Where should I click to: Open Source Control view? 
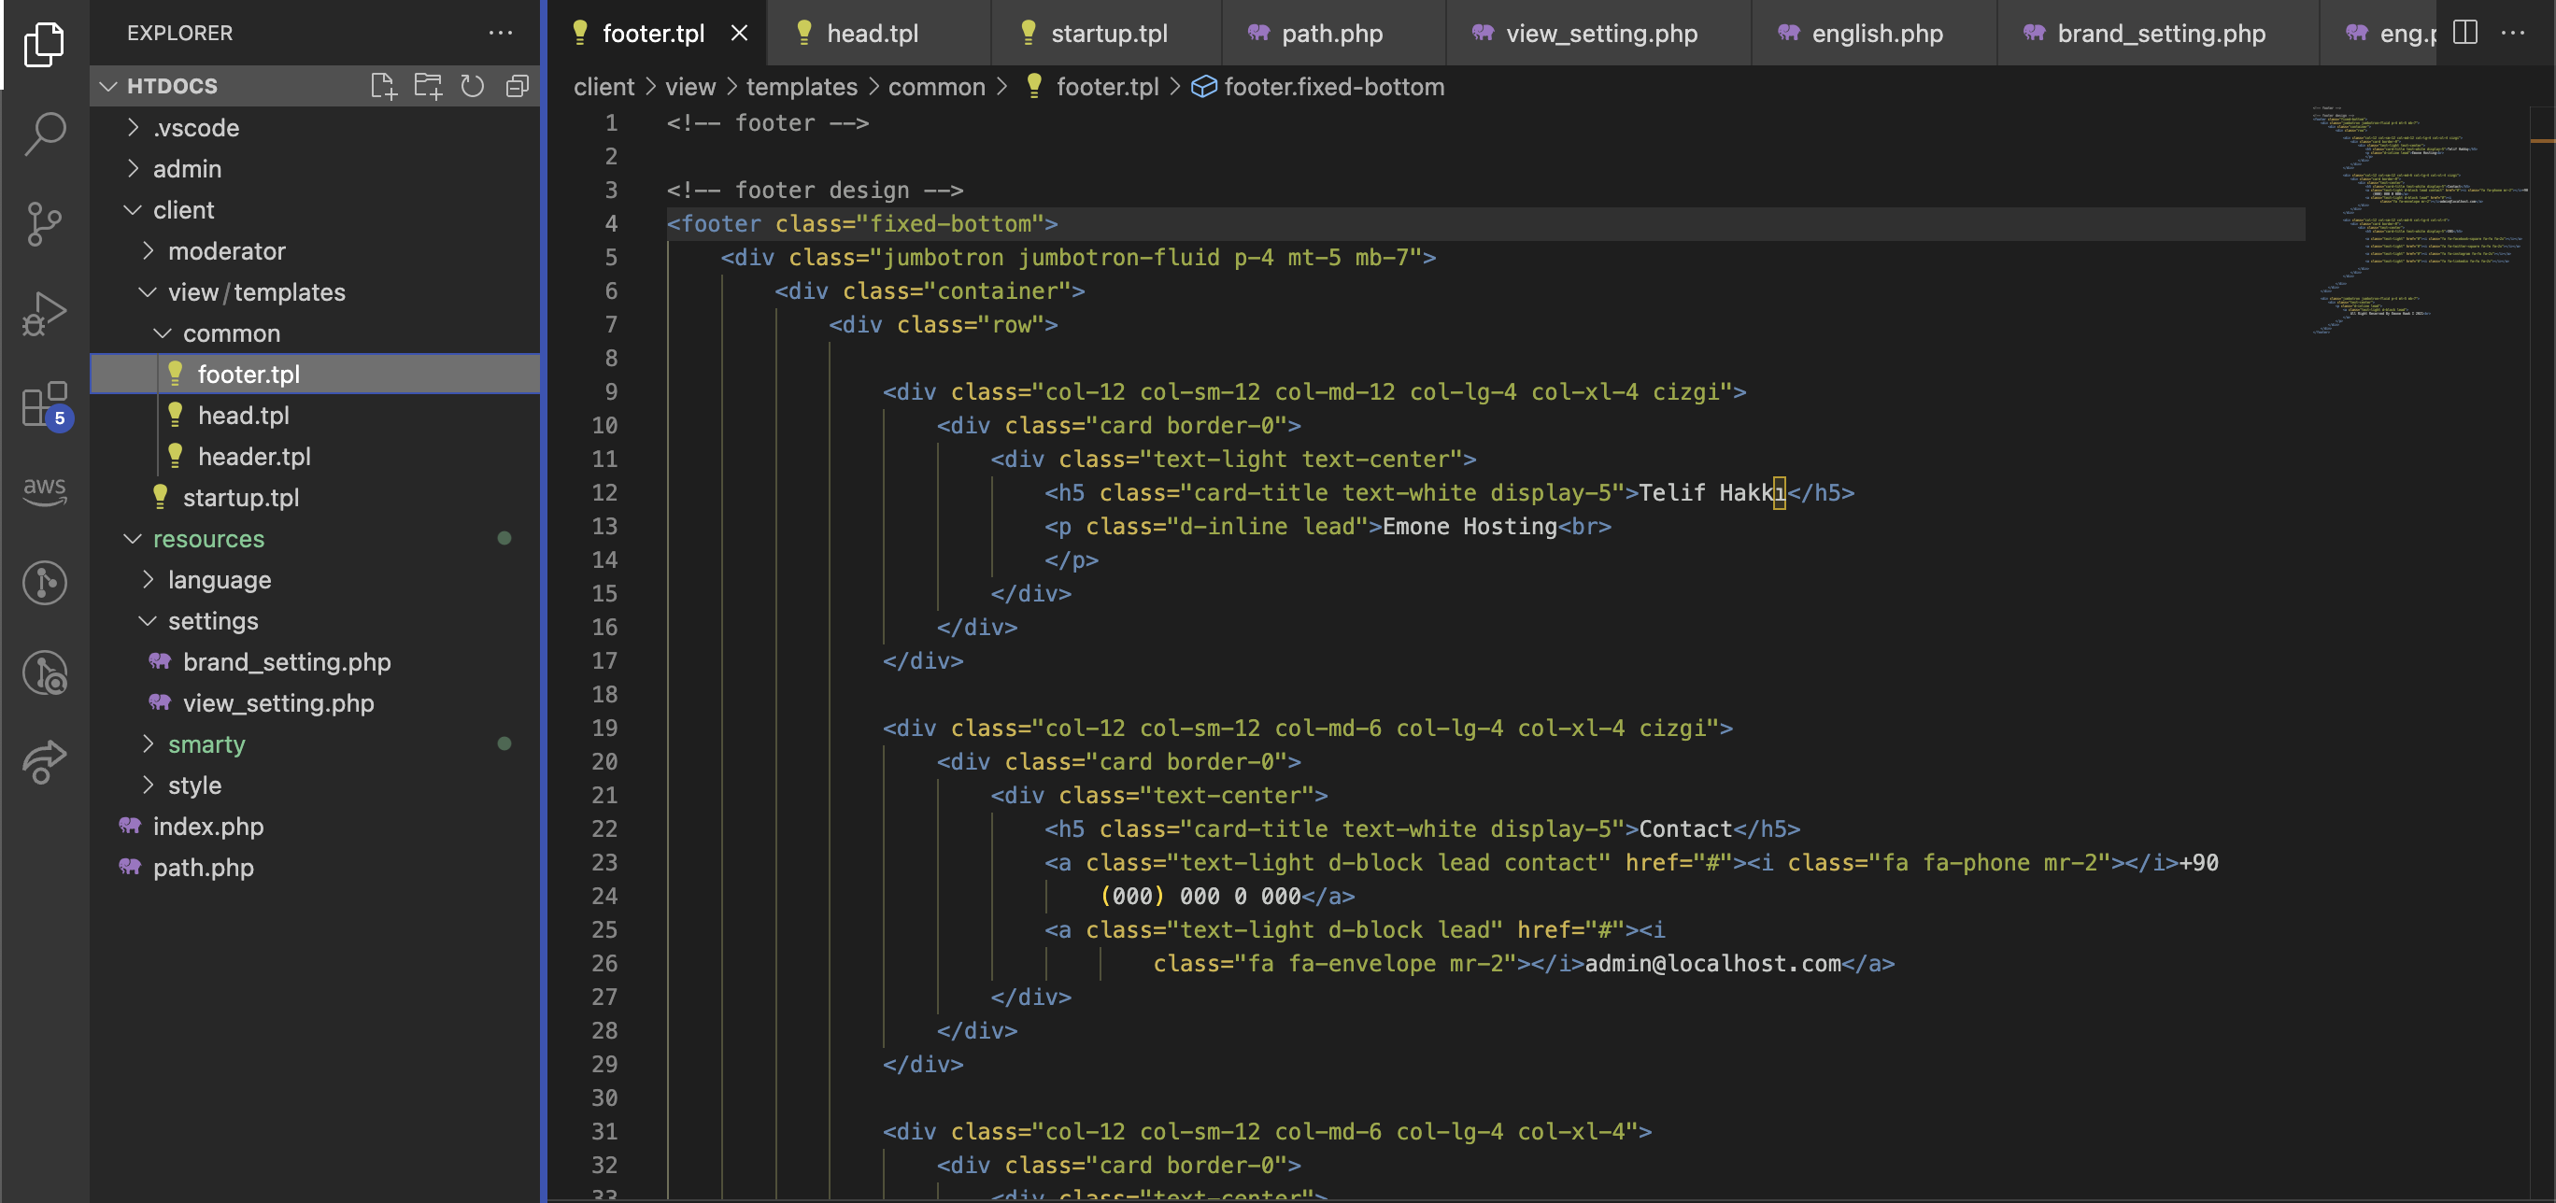pos(45,223)
